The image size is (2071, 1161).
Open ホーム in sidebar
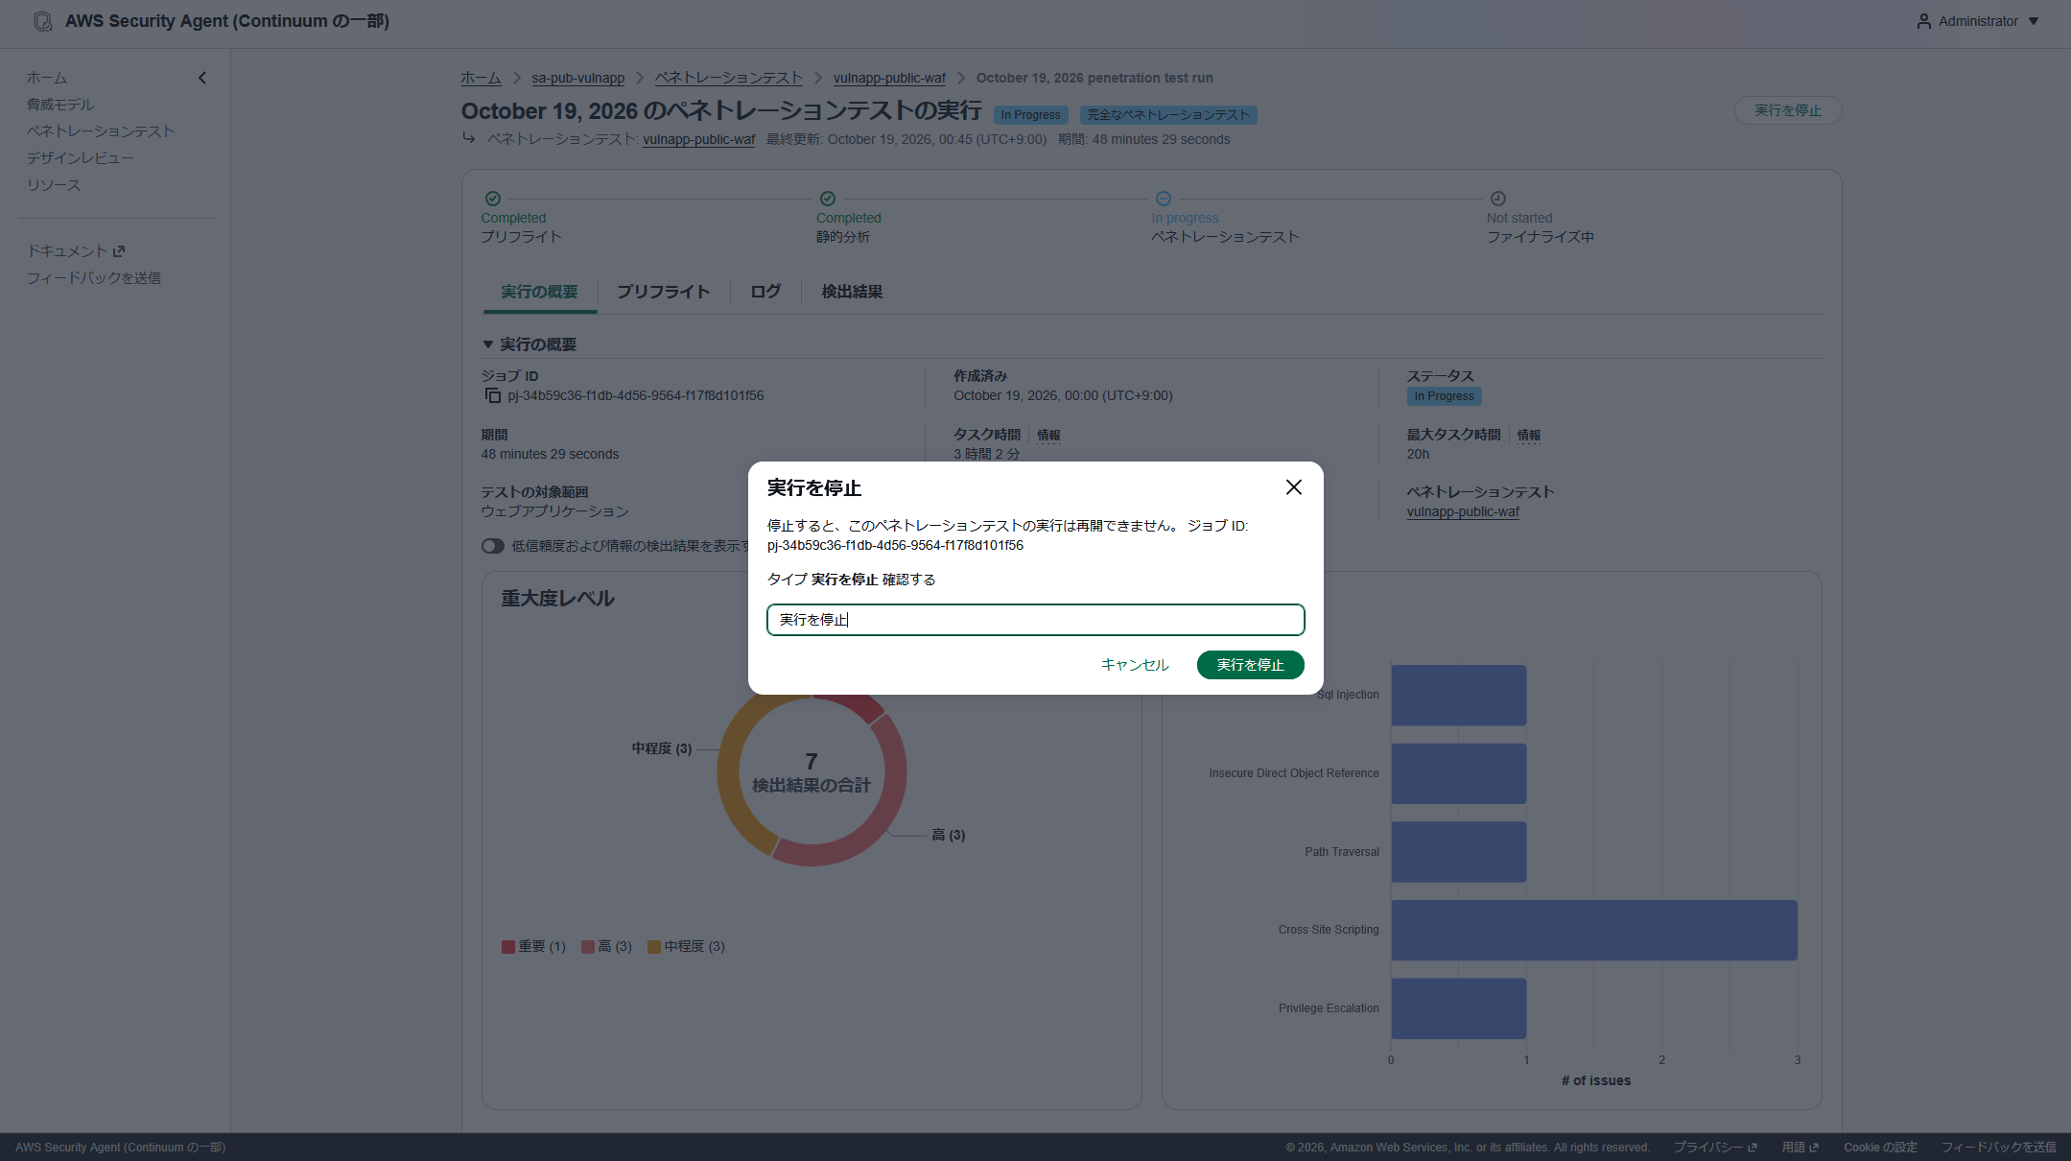pos(47,78)
